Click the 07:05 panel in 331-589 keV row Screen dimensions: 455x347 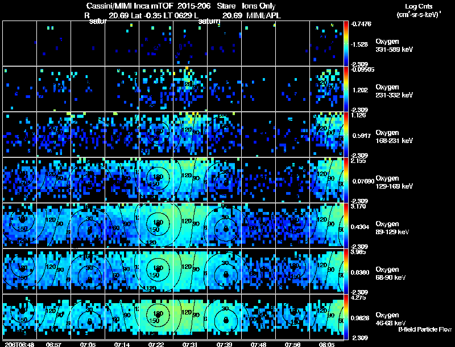pyautogui.click(x=88, y=43)
